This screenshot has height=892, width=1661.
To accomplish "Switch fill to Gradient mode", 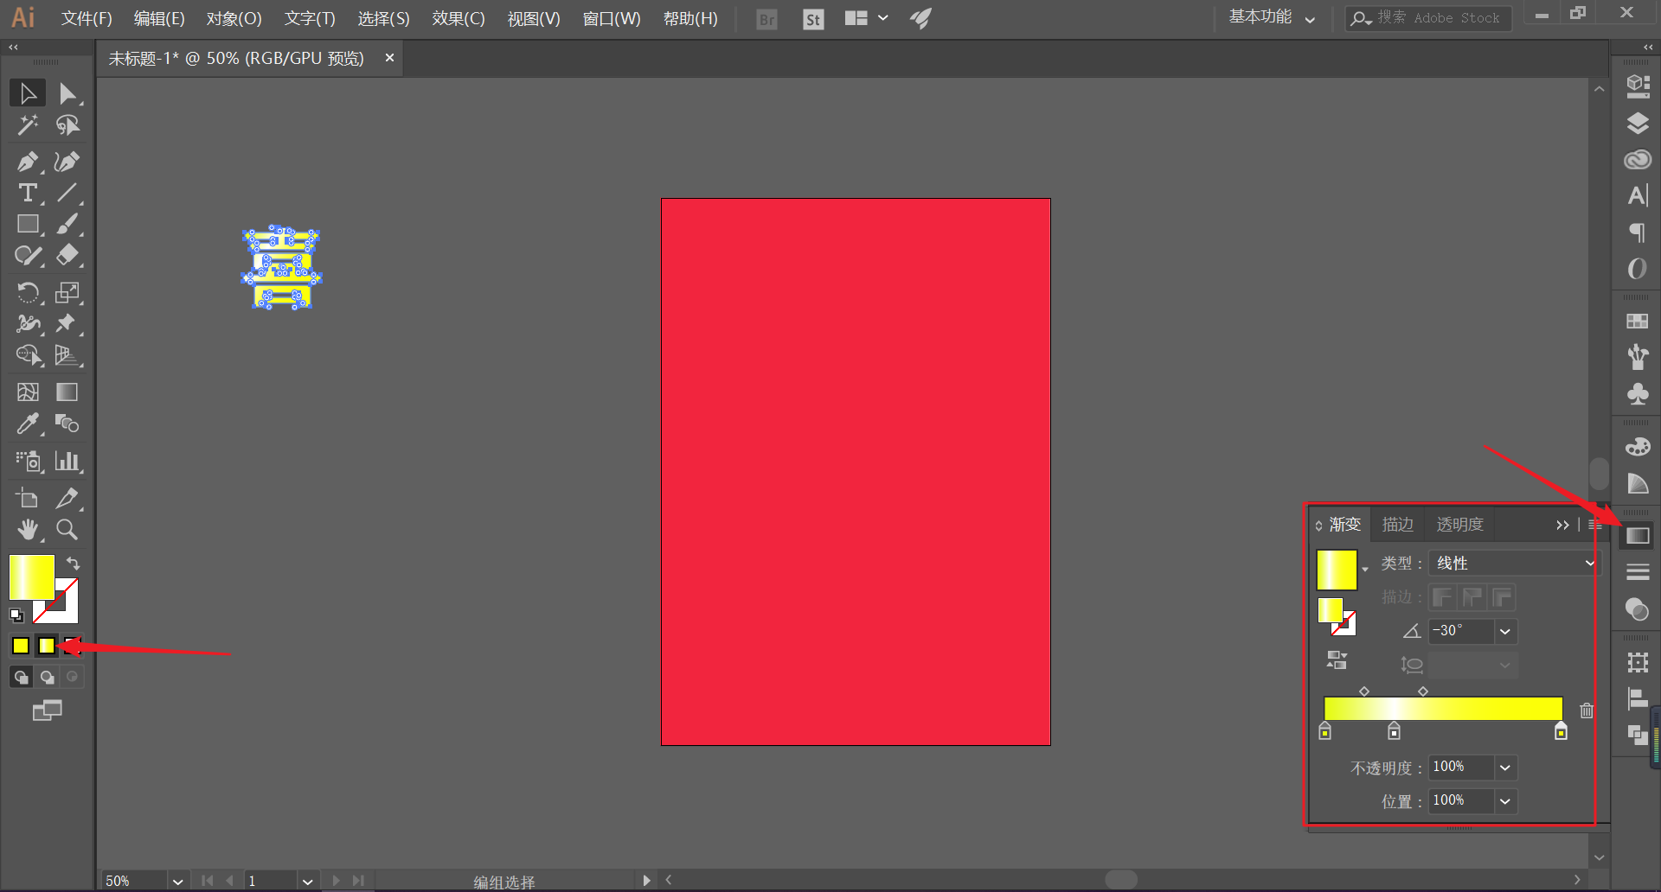I will click(47, 646).
